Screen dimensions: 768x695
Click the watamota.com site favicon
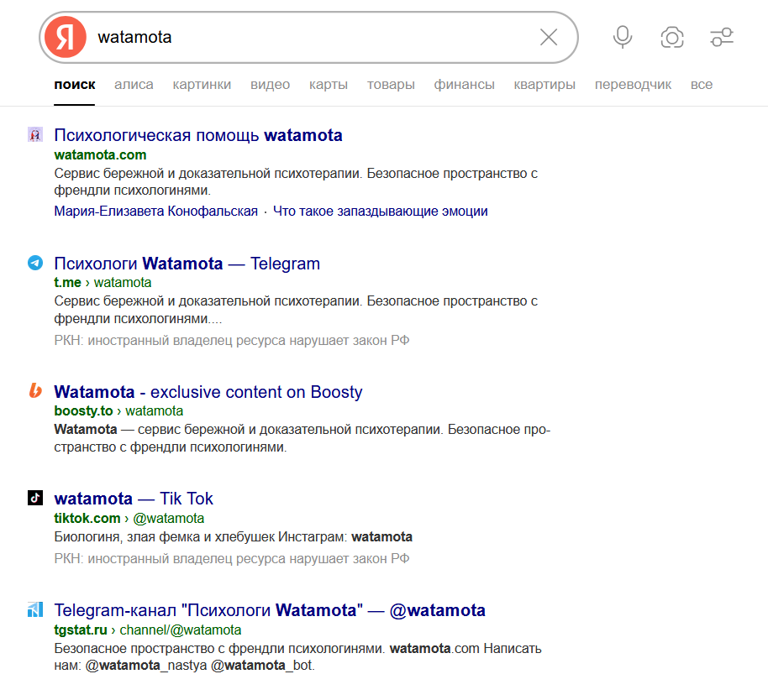tap(35, 135)
